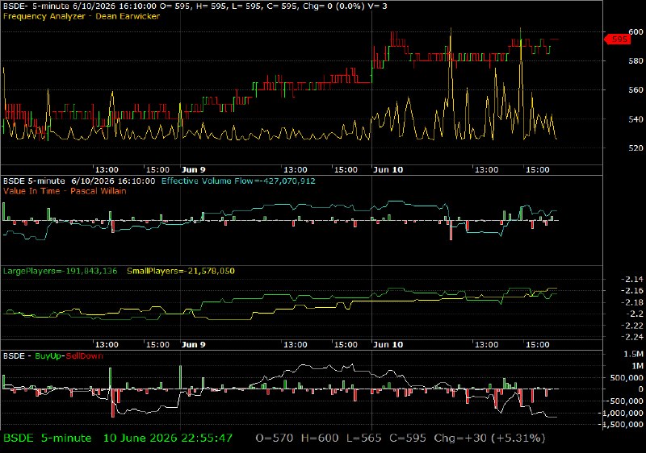
Task: Click the 'Jun 10' date label in top chart
Action: pos(388,169)
